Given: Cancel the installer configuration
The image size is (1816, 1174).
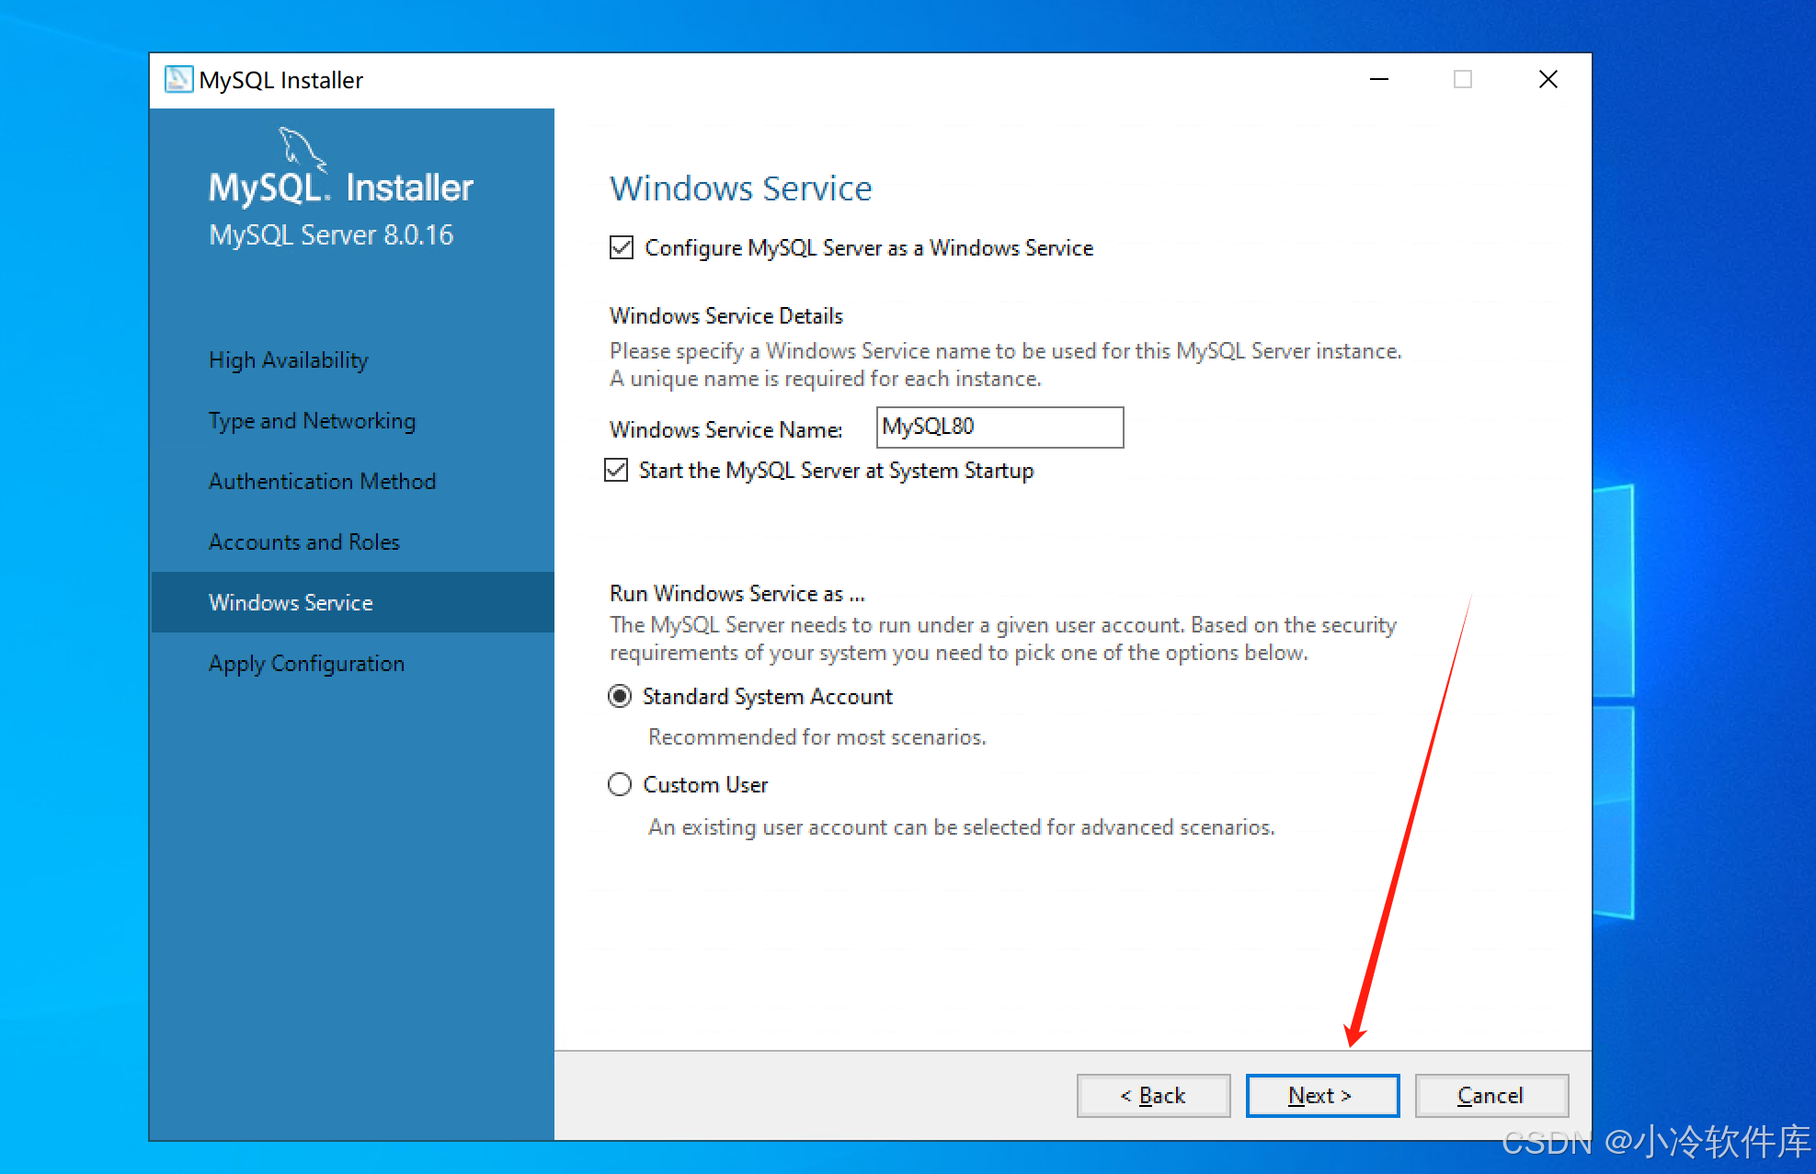Looking at the screenshot, I should tap(1490, 1096).
